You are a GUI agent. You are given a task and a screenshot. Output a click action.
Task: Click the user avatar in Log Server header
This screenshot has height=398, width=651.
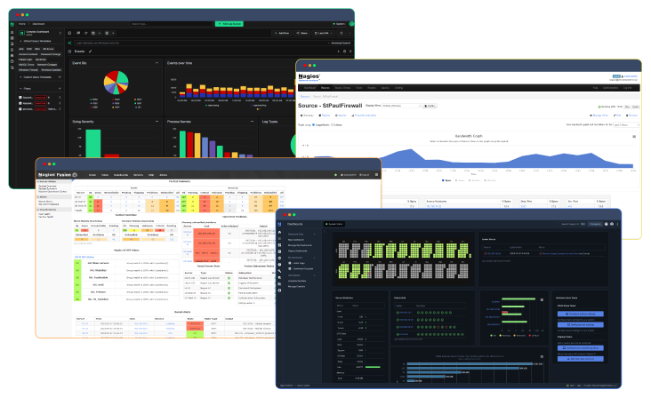point(351,24)
